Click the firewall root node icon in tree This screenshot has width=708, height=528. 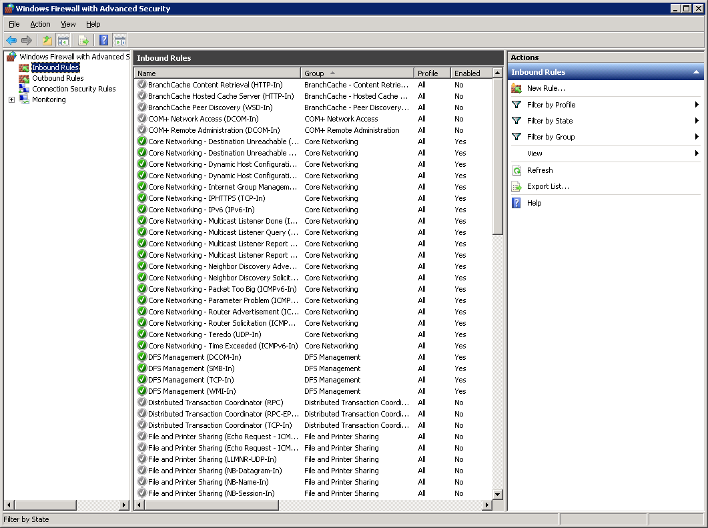(x=11, y=57)
